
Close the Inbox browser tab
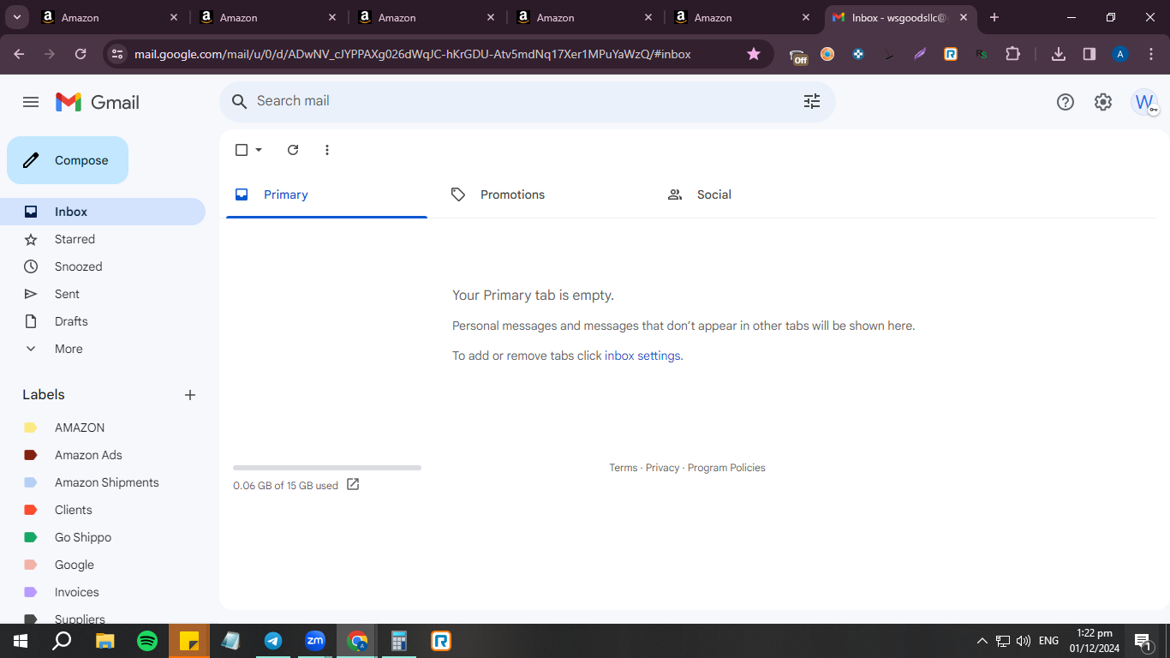[964, 17]
